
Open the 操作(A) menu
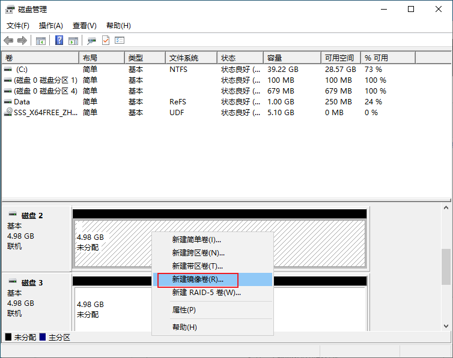pyautogui.click(x=51, y=26)
